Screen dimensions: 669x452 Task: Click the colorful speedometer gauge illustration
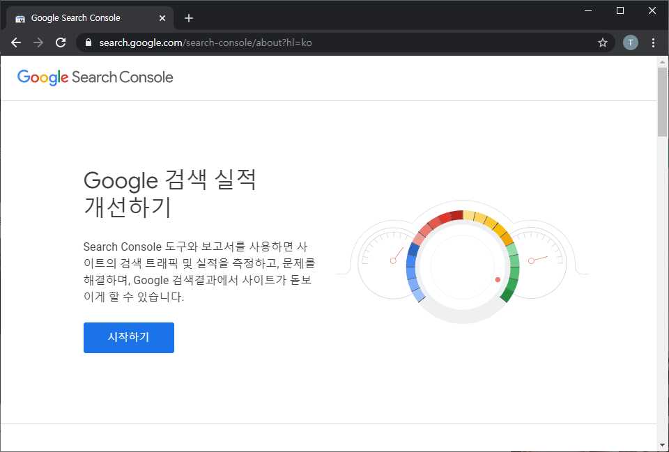point(462,261)
